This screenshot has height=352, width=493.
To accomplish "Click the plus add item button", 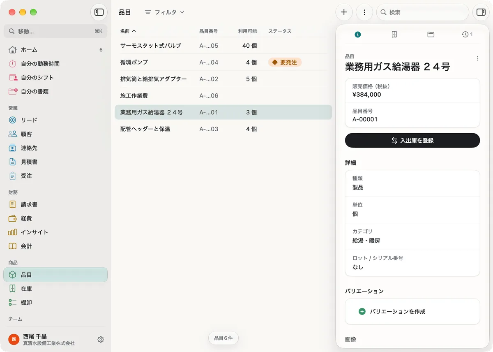I will click(x=344, y=12).
